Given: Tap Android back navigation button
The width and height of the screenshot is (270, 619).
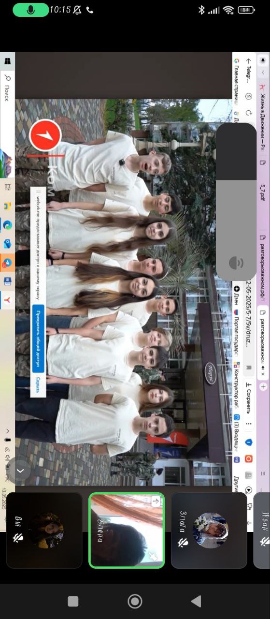Looking at the screenshot, I should point(196,601).
